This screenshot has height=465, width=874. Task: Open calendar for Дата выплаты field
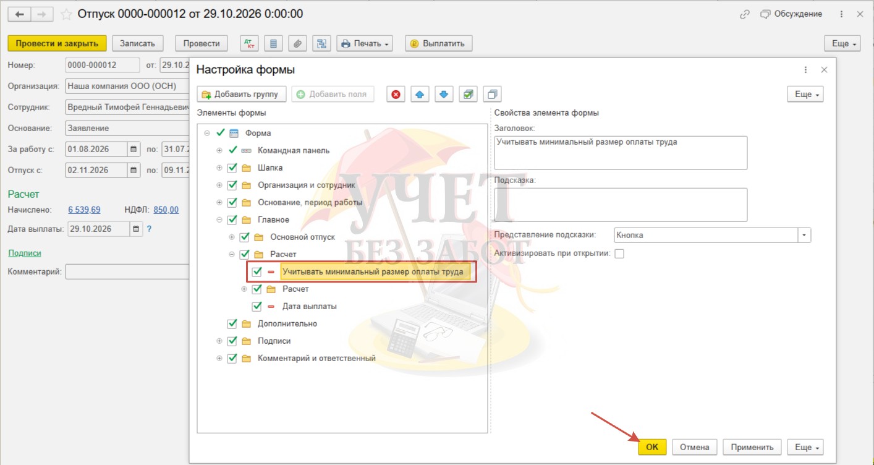point(136,229)
